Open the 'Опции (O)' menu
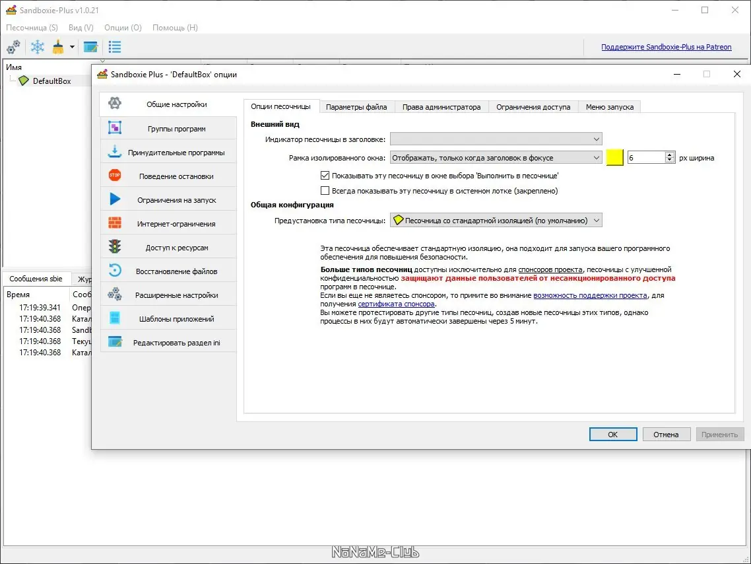The width and height of the screenshot is (751, 564). (x=123, y=27)
